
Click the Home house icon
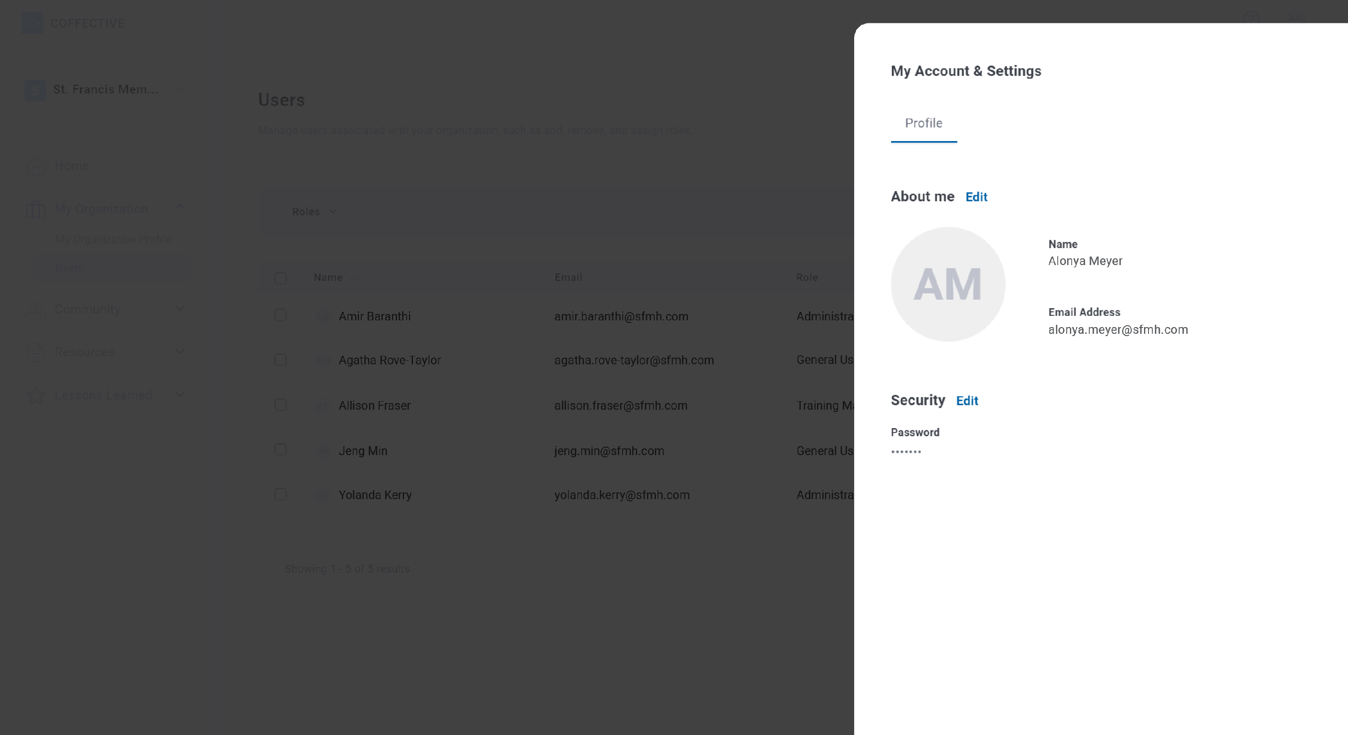[35, 166]
